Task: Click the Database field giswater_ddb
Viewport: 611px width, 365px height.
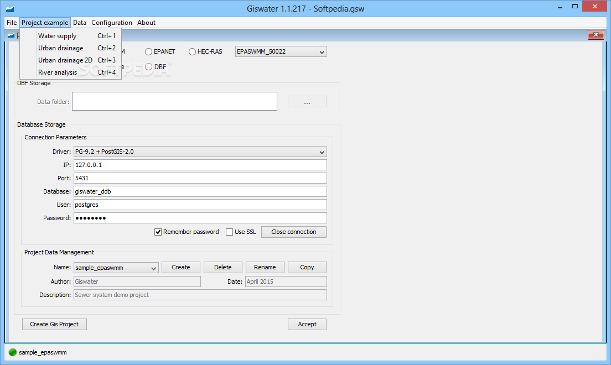Action: (200, 191)
